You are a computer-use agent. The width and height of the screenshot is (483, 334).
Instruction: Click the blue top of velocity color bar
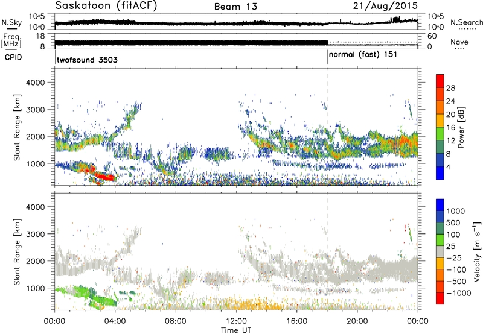pos(440,205)
